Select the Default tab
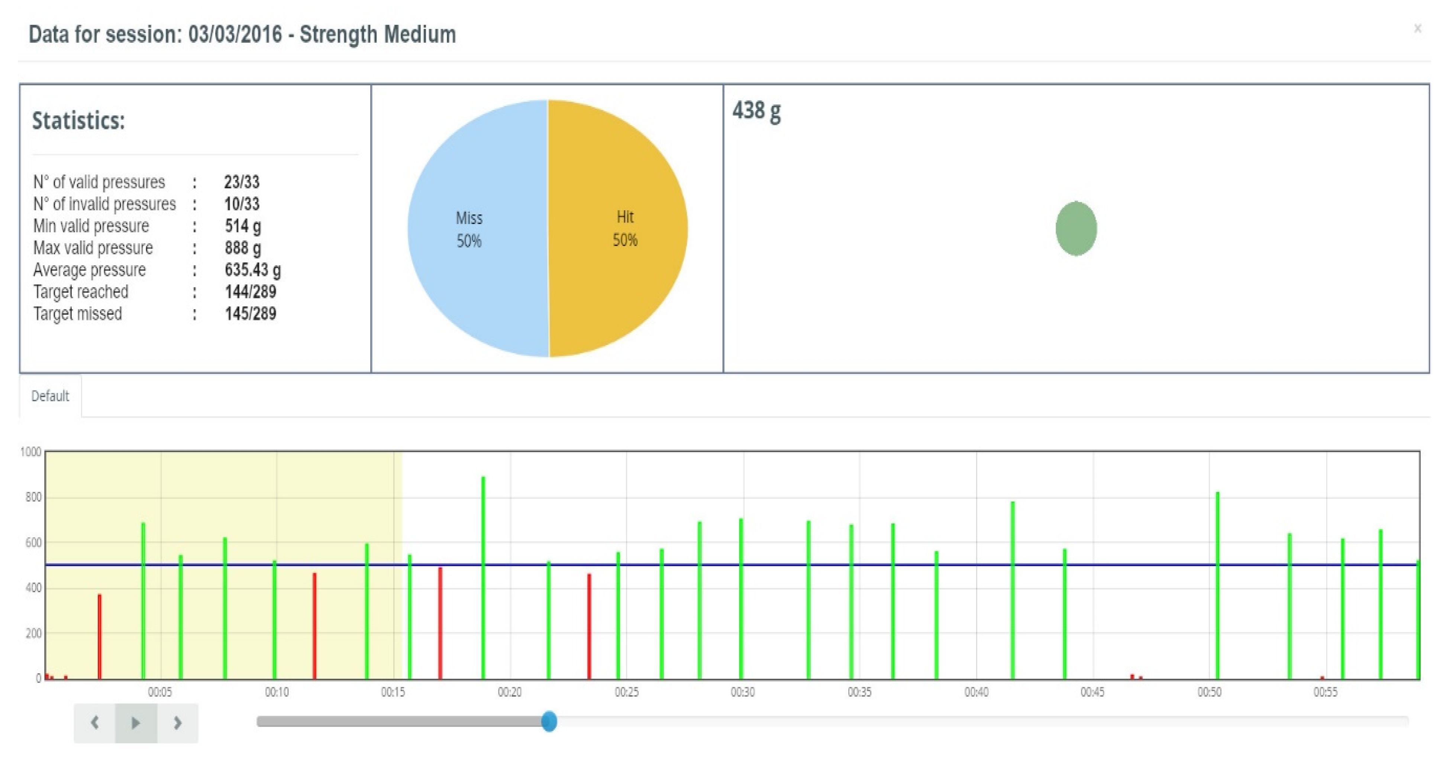Viewport: 1446px width, 762px height. click(x=50, y=396)
